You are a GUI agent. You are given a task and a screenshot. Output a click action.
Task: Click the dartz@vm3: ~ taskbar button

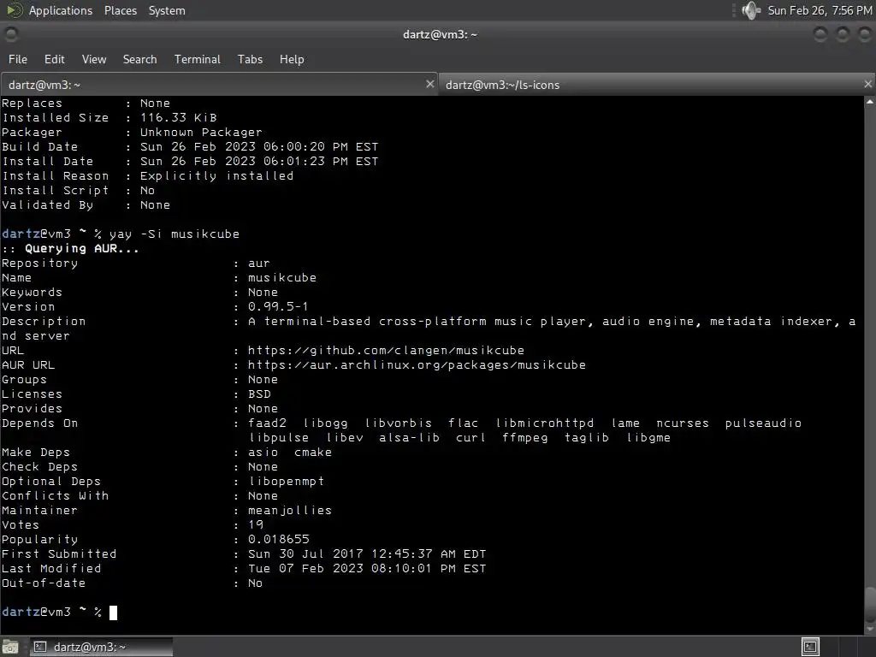[101, 647]
